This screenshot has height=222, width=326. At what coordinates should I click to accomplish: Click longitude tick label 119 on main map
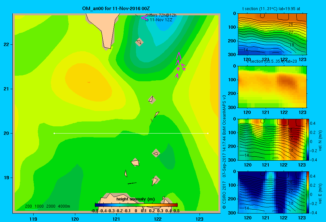click(x=33, y=219)
